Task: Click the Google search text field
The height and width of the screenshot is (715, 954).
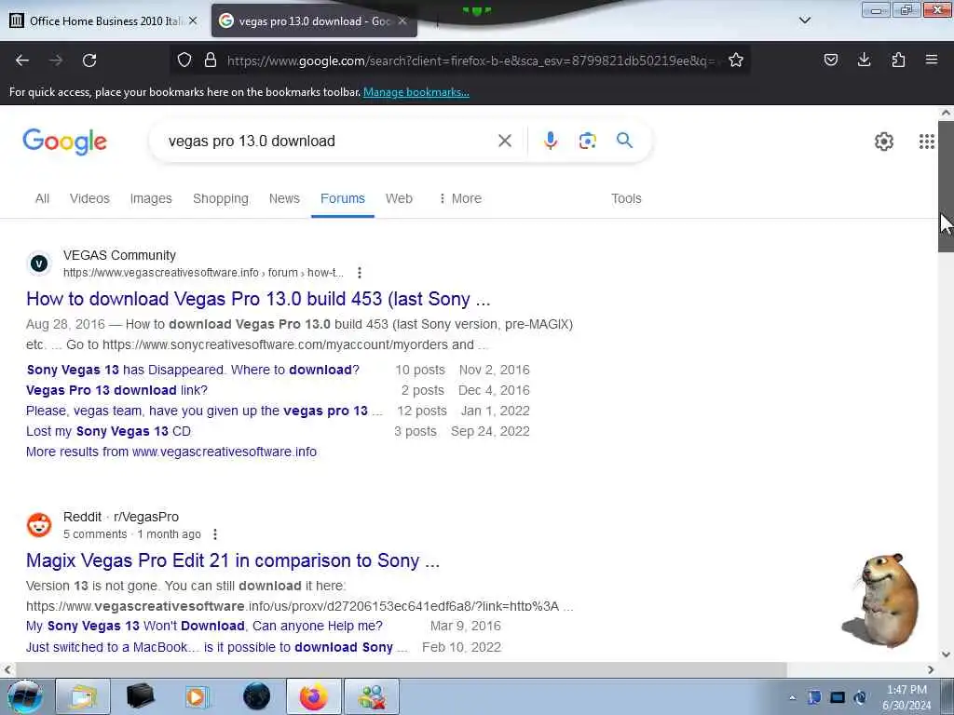Action: pyautogui.click(x=329, y=142)
